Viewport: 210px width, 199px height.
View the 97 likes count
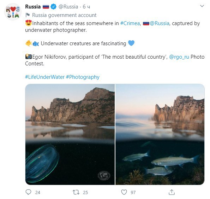[133, 192]
